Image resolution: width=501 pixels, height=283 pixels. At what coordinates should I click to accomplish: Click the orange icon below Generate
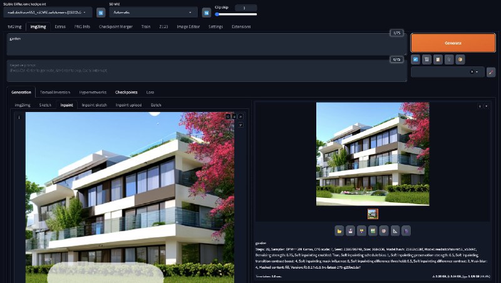tap(460, 59)
